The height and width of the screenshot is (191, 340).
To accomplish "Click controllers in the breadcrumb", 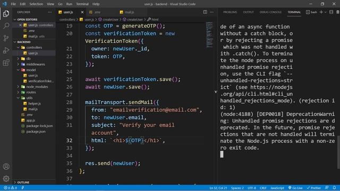I will coord(67,20).
